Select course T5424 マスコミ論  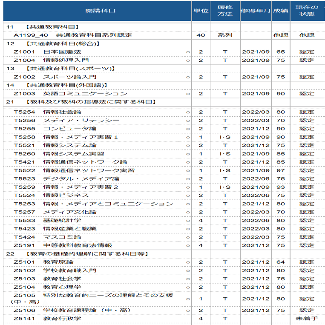pos(47,237)
